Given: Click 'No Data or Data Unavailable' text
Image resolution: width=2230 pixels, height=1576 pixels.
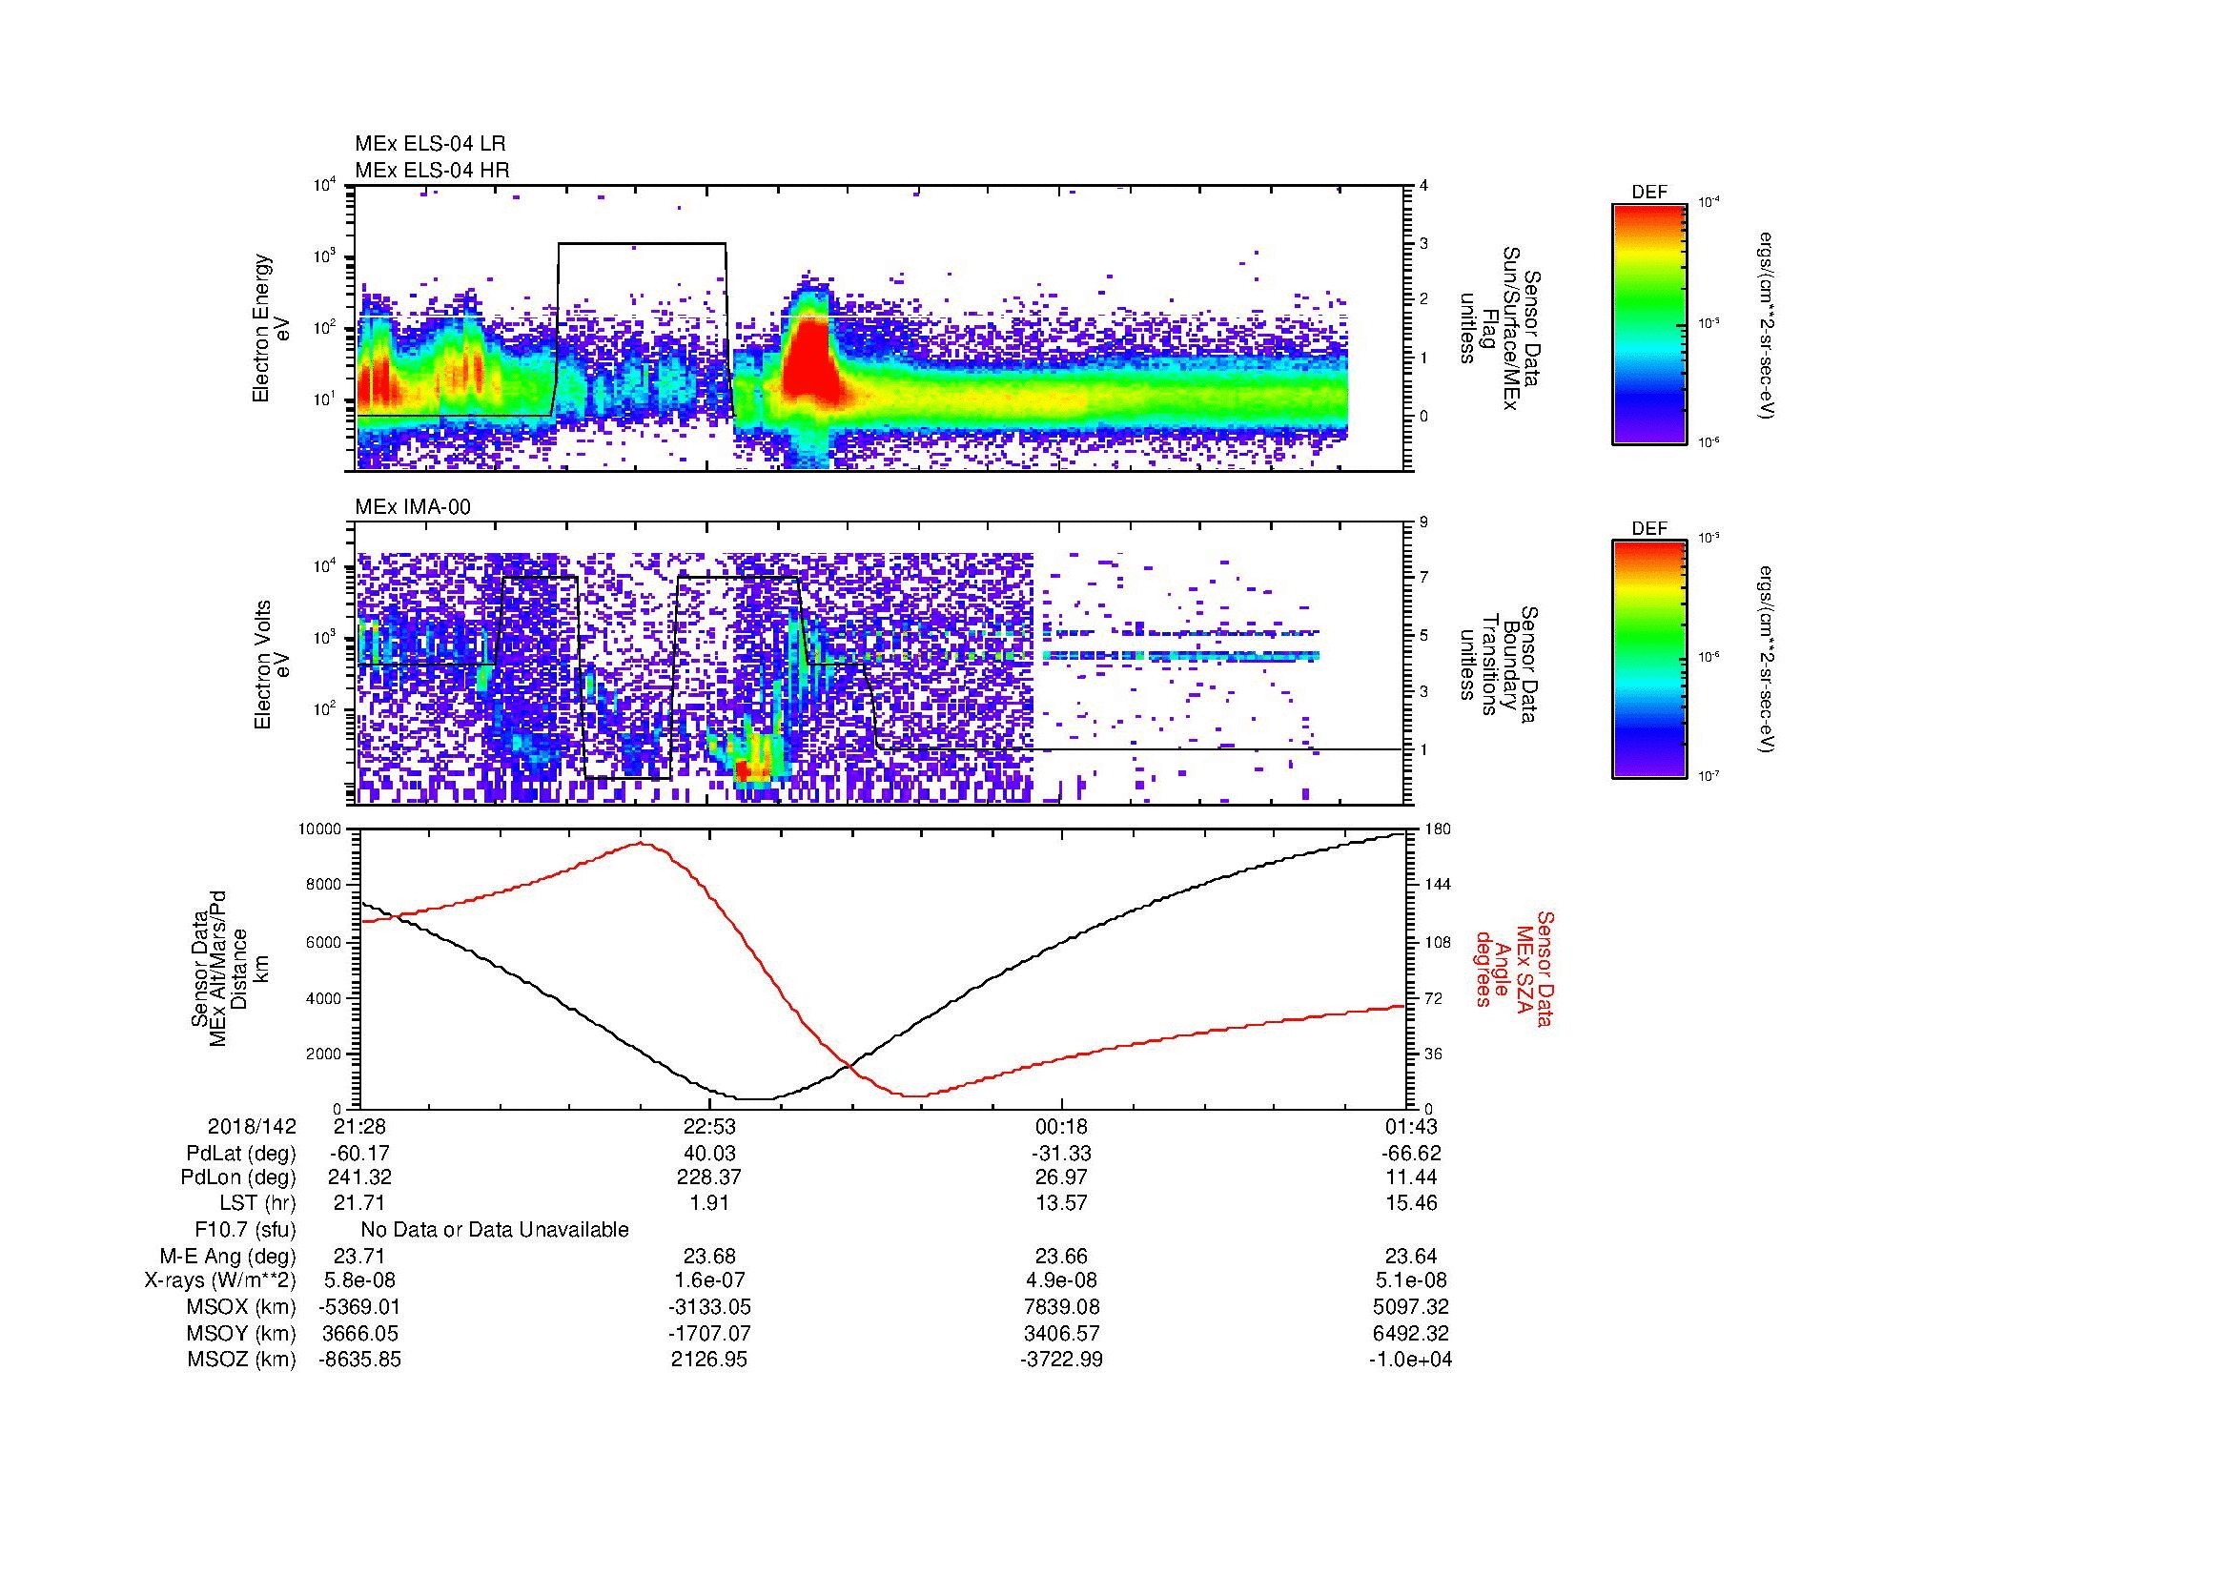Looking at the screenshot, I should 495,1229.
